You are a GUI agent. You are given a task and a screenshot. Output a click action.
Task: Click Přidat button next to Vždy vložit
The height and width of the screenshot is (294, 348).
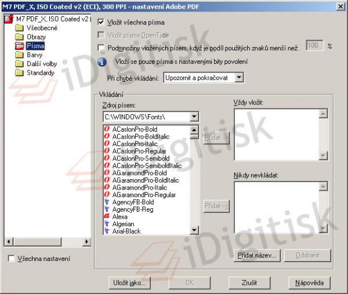(216, 138)
